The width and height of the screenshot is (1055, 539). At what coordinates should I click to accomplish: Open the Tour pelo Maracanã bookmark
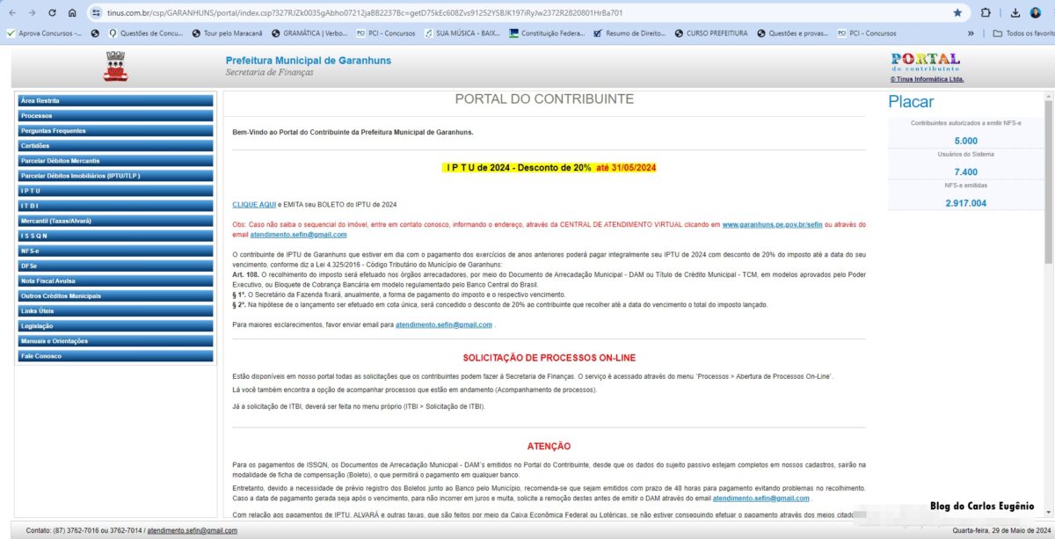(229, 33)
